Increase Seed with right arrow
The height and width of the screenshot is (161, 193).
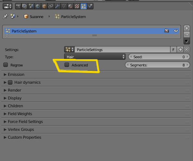click(x=187, y=57)
